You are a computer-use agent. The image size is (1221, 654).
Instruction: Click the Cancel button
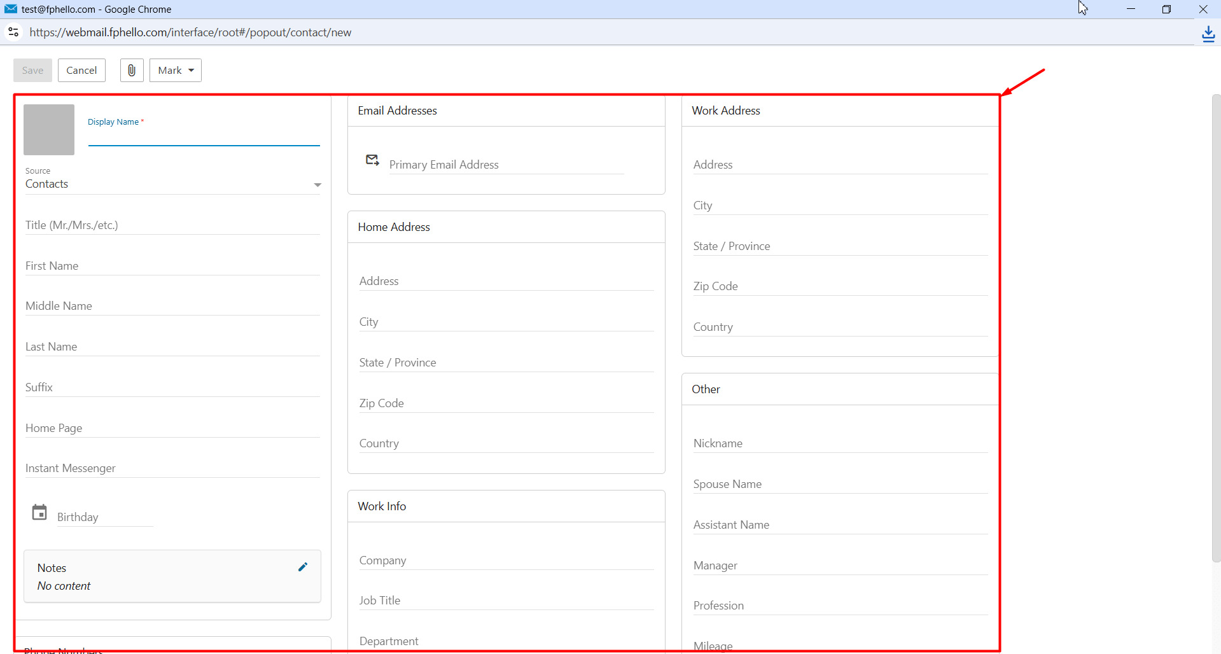click(x=81, y=70)
